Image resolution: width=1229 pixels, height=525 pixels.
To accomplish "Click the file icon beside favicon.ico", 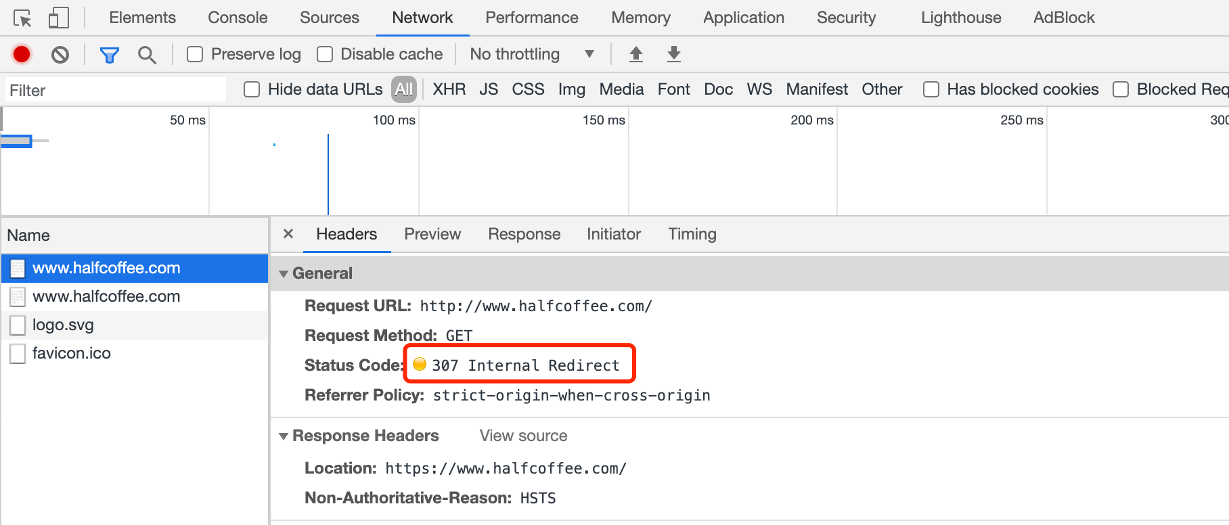I will 18,354.
